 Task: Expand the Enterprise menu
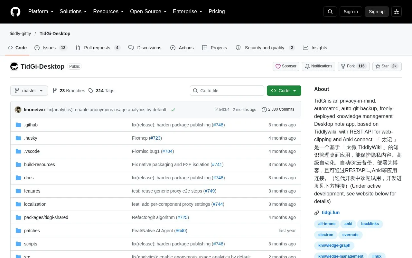click(188, 12)
